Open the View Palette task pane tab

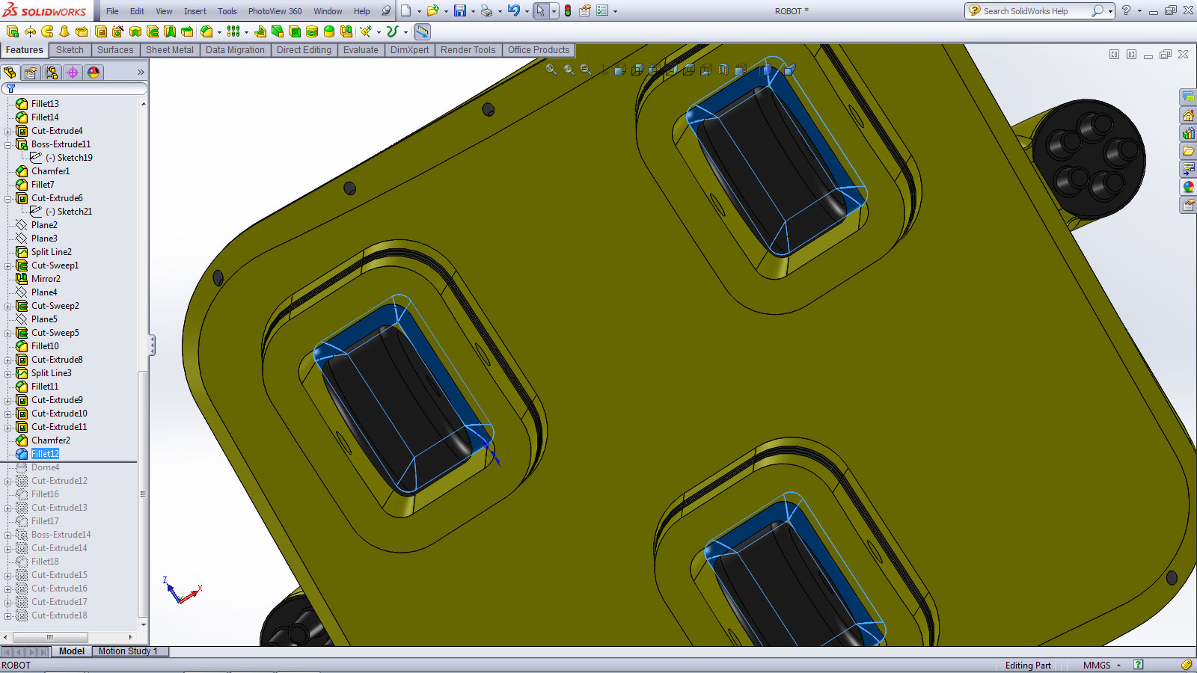pos(1188,169)
